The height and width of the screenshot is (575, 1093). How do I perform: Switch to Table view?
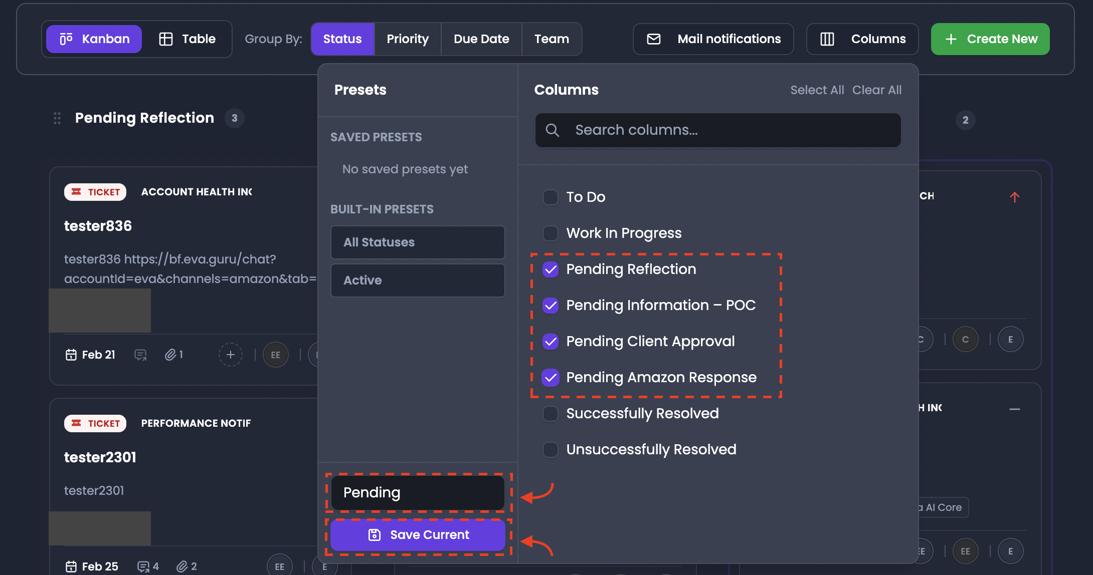(x=187, y=39)
